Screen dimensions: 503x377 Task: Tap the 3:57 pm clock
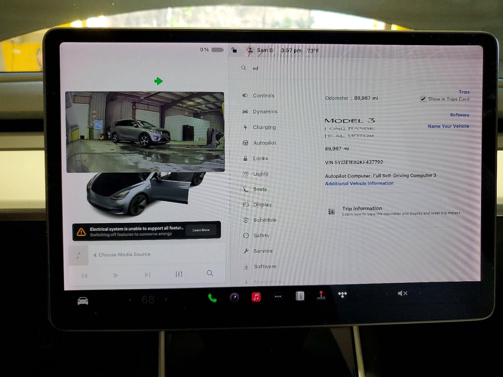291,50
